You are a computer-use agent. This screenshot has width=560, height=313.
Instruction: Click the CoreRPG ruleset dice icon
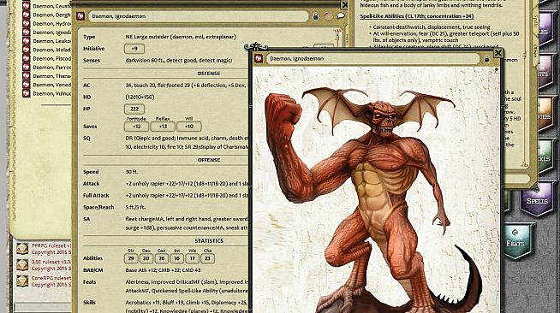click(x=22, y=281)
